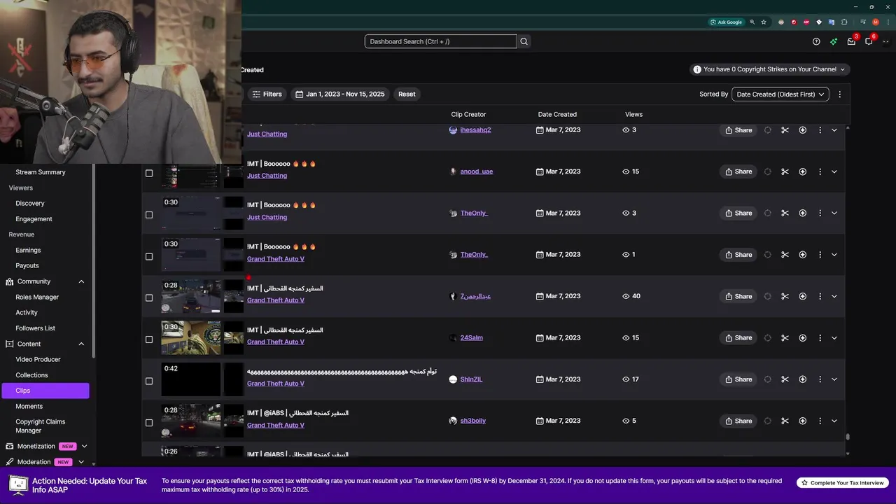
Task: Expand the Moderation section chevron
Action: point(81,462)
